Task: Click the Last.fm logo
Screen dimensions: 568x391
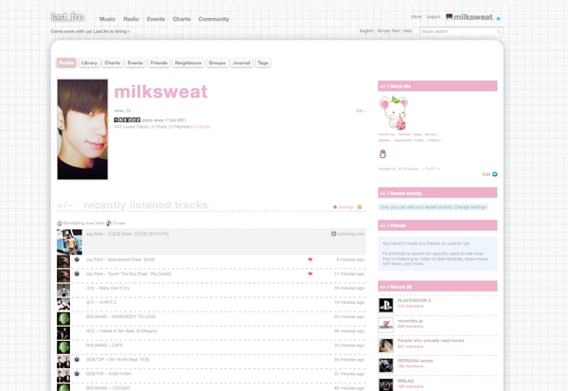Action: [x=67, y=17]
